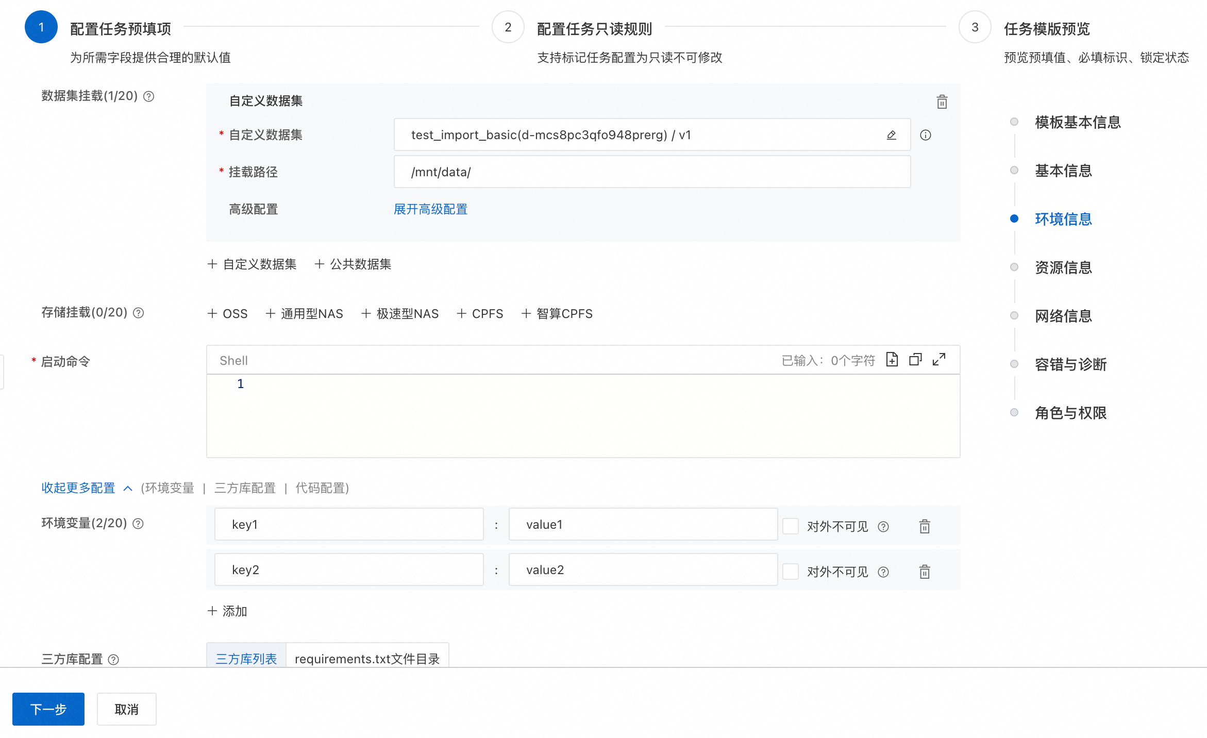1207x738 pixels.
Task: Add a 自定义数据集 mount
Action: coord(252,264)
